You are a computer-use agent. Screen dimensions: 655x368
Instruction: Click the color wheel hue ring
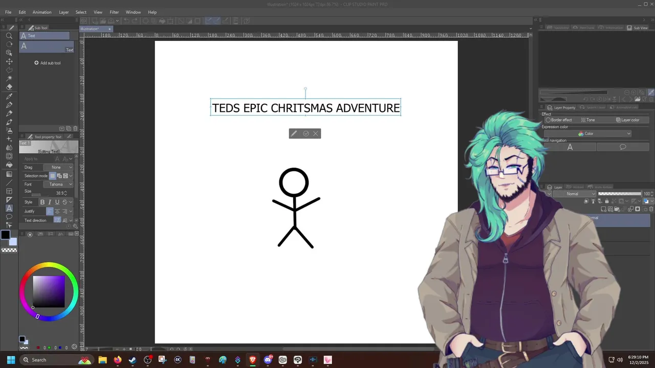tap(49, 265)
